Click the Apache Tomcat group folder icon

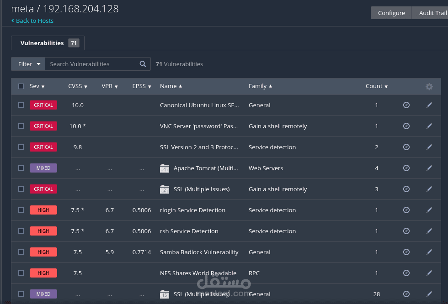(165, 168)
